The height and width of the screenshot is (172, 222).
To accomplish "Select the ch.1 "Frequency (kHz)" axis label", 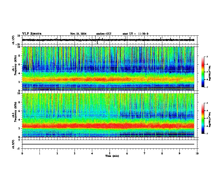I will coord(15,65).
